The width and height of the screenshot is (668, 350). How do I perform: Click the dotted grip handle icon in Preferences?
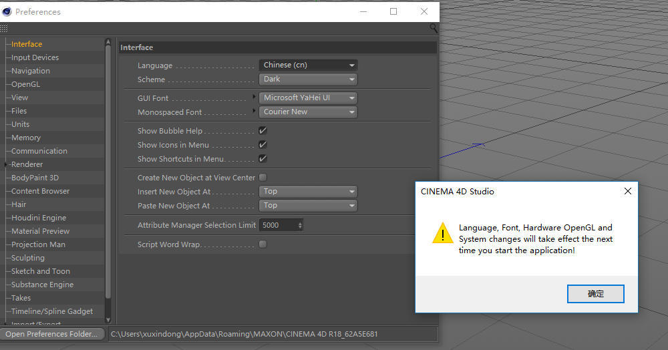point(4,29)
